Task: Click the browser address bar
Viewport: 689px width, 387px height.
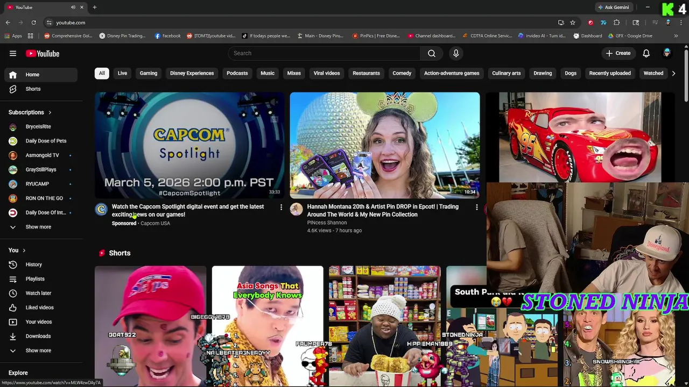Action: point(301,23)
